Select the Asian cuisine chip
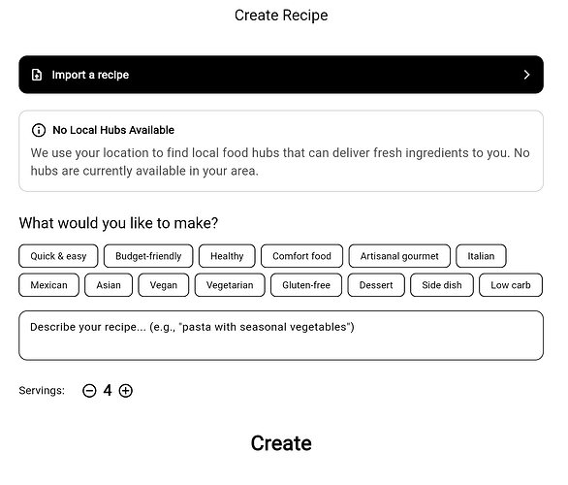This screenshot has width=568, height=485. [x=109, y=285]
